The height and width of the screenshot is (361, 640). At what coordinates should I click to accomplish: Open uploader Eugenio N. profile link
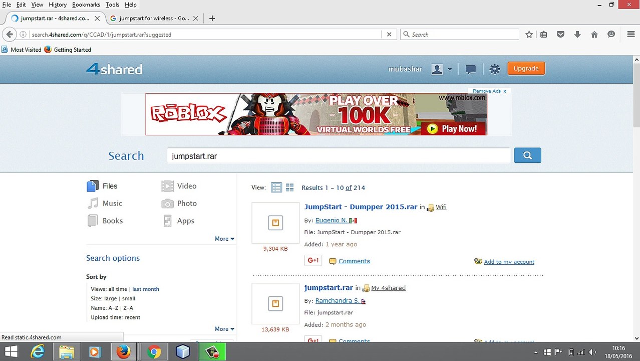click(x=331, y=220)
